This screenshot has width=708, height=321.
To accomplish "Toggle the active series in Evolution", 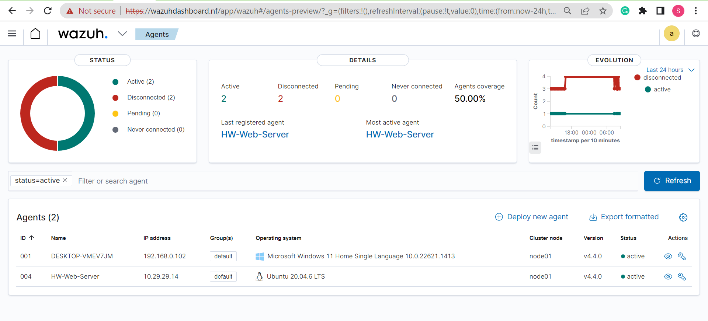I will click(658, 89).
